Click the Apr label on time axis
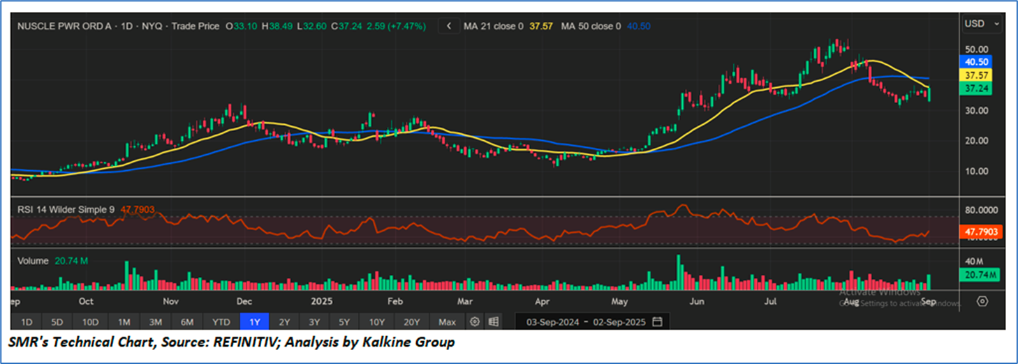 (542, 302)
